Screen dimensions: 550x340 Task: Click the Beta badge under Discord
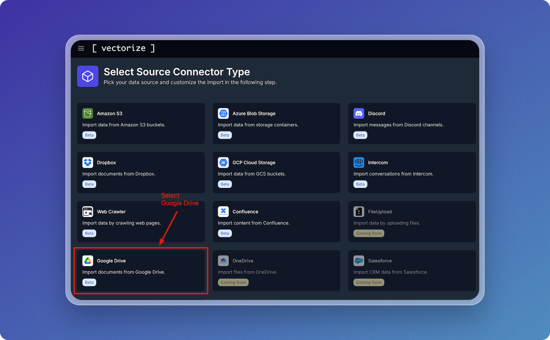[360, 135]
